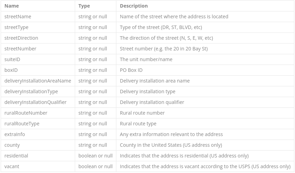The image size is (295, 173).
Task: Click the residential field name
Action: 16,156
